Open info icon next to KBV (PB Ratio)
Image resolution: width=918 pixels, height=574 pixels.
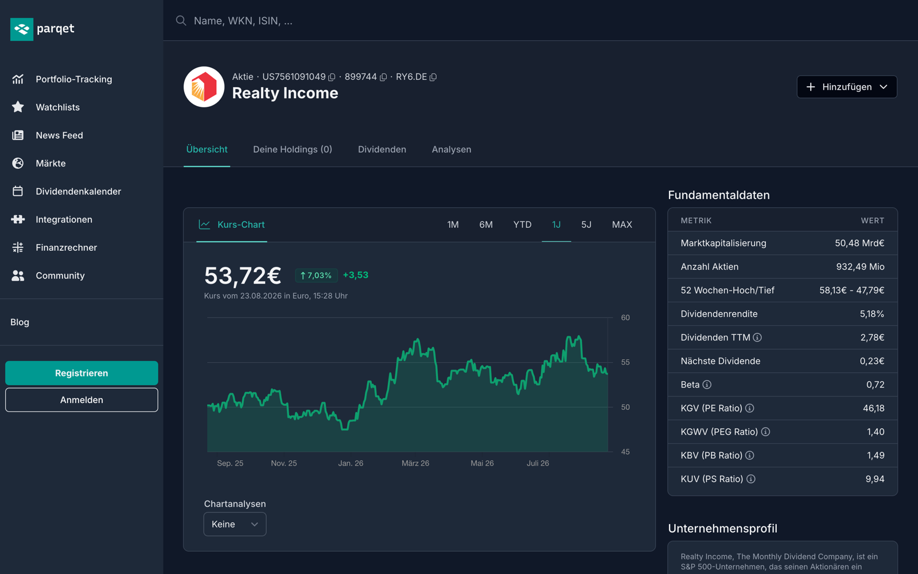[x=749, y=455]
